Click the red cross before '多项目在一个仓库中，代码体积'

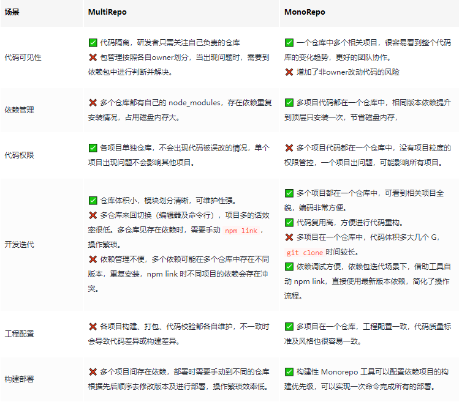tap(289, 237)
